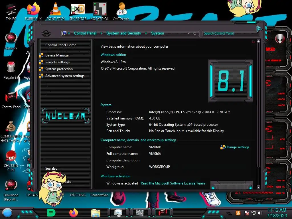The image size is (292, 219).
Task: Open the VM0Technic desktop shortcut
Action: point(122,11)
